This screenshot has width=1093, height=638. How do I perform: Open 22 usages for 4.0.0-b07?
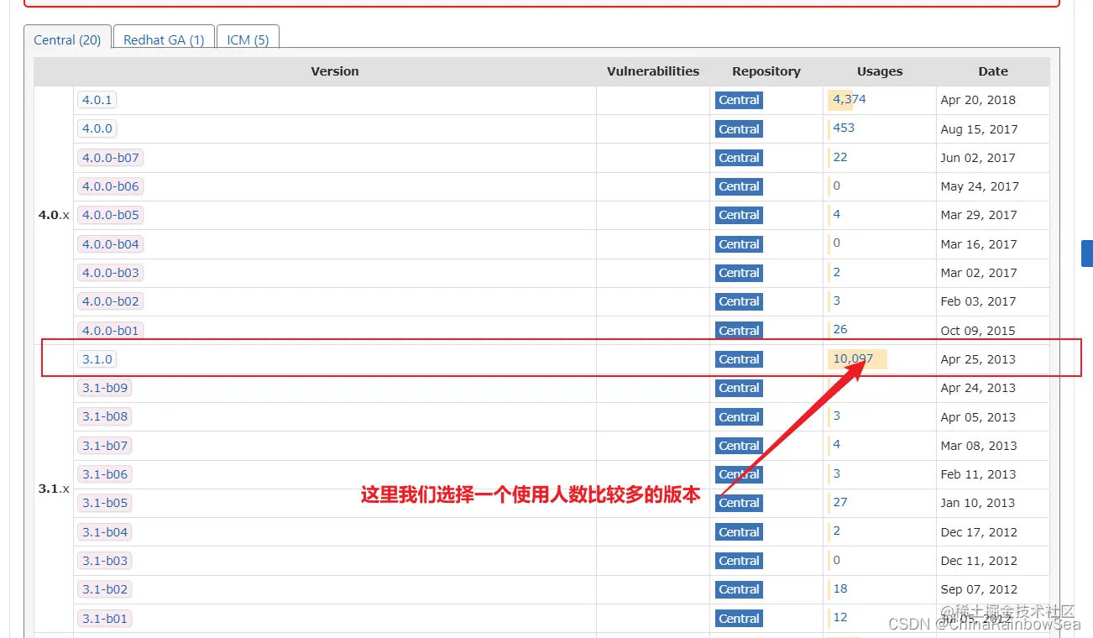(x=840, y=157)
